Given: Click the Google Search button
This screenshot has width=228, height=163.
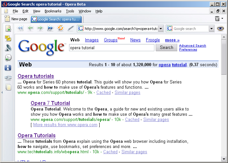Looking at the screenshot, I should pyautogui.click(x=166, y=48).
